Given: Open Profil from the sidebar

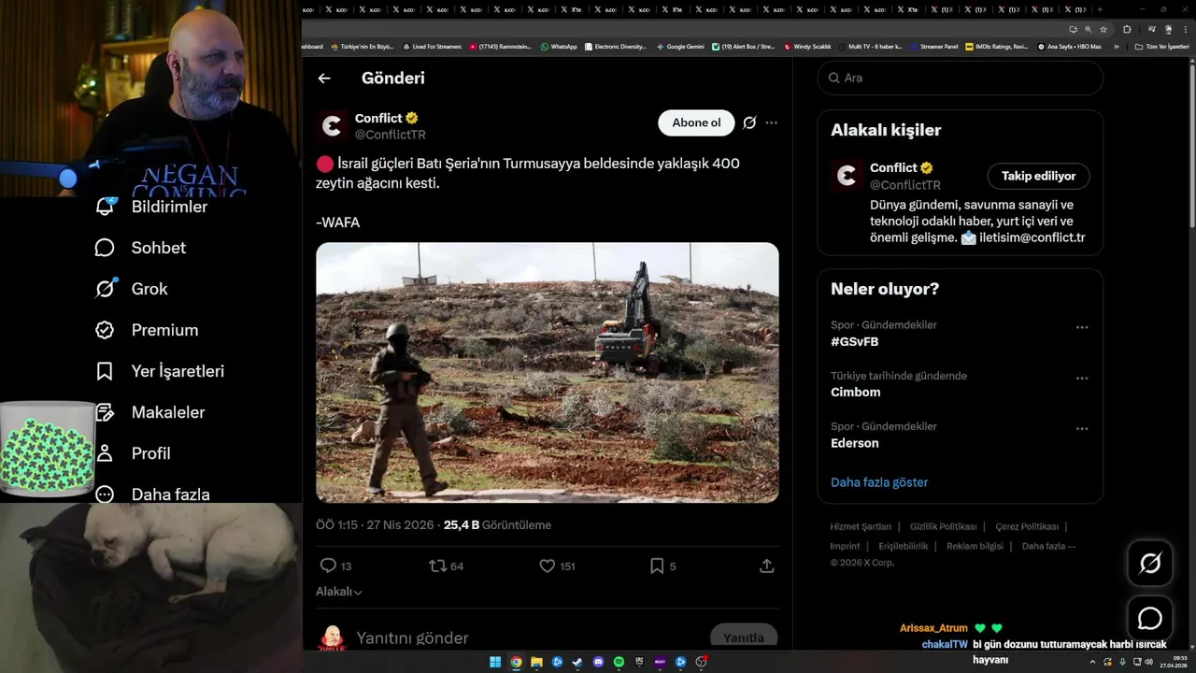Looking at the screenshot, I should [x=133, y=453].
